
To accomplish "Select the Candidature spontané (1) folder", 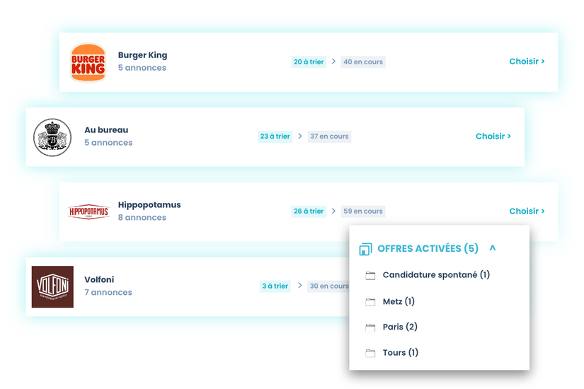I will coord(436,274).
